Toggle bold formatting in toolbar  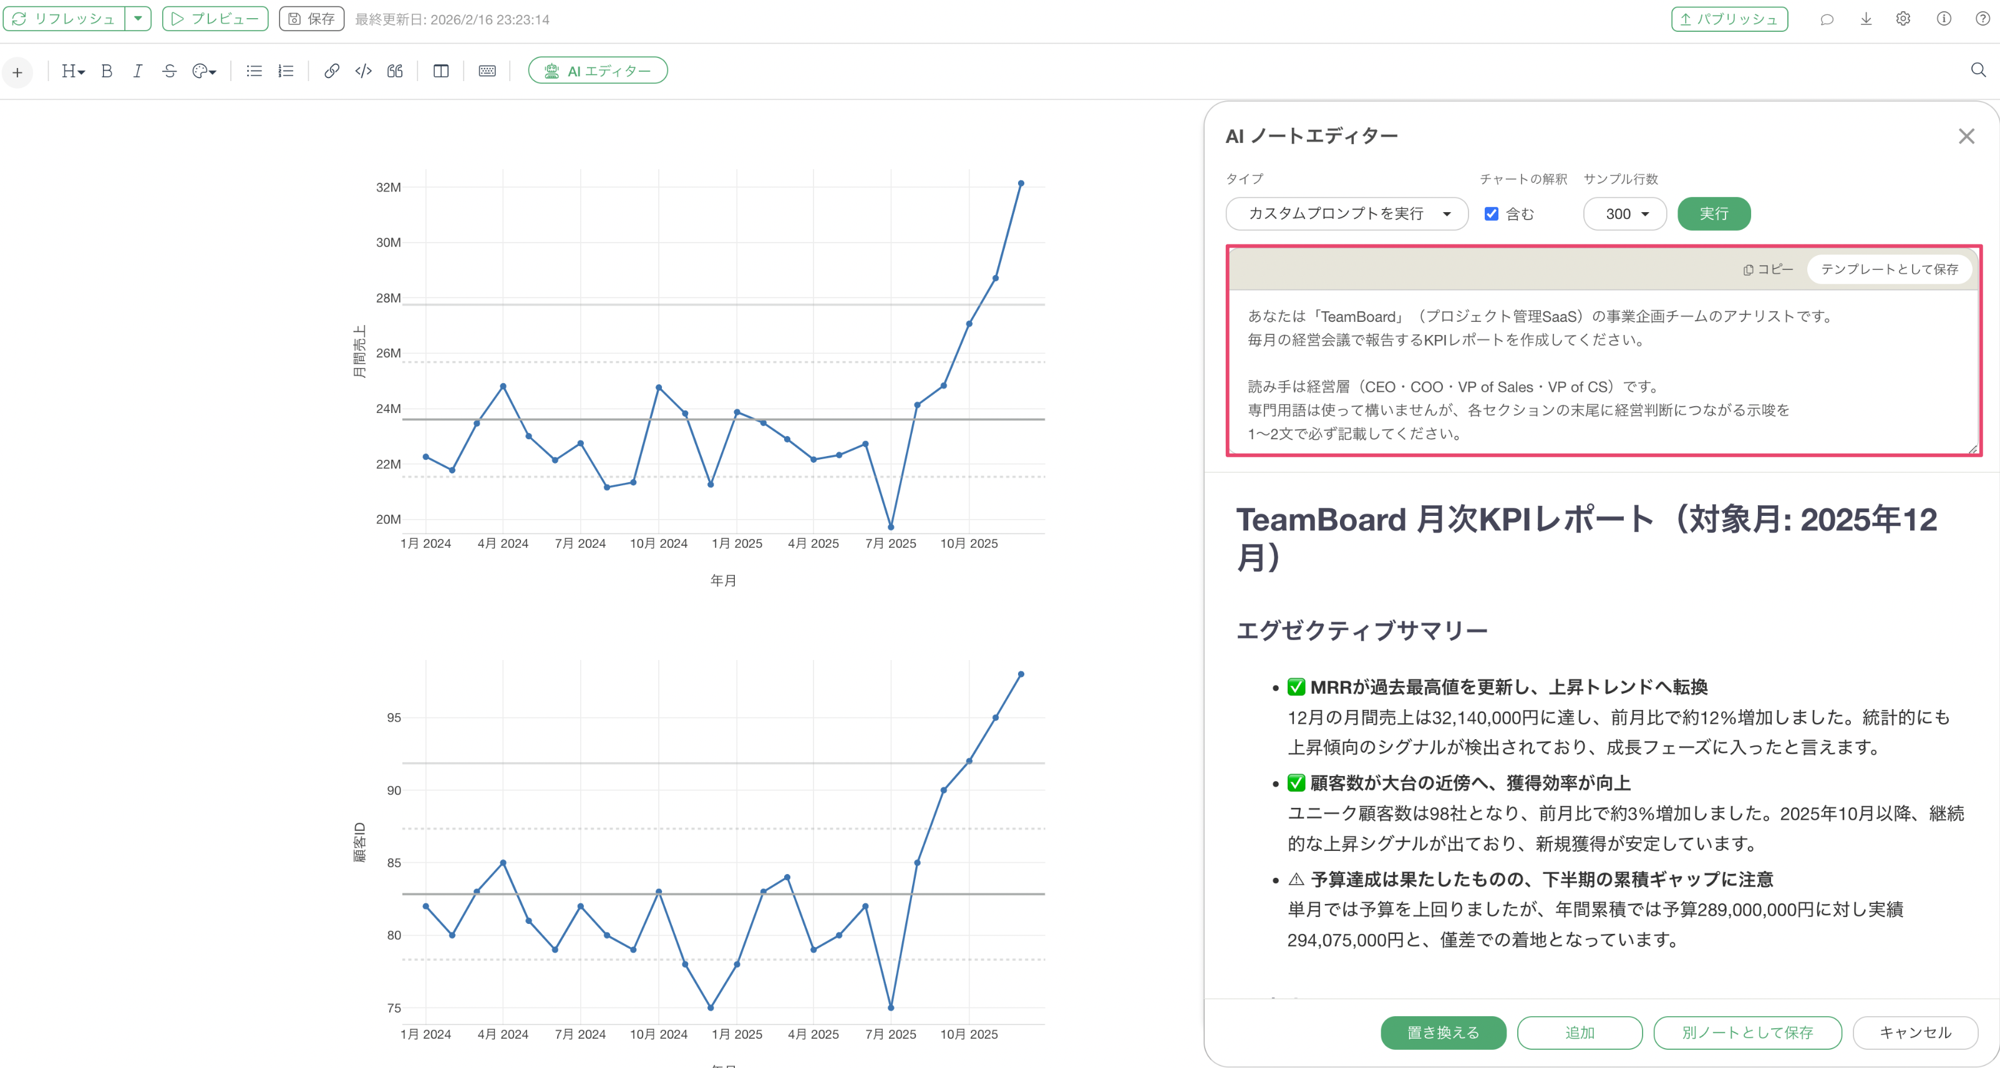[107, 71]
